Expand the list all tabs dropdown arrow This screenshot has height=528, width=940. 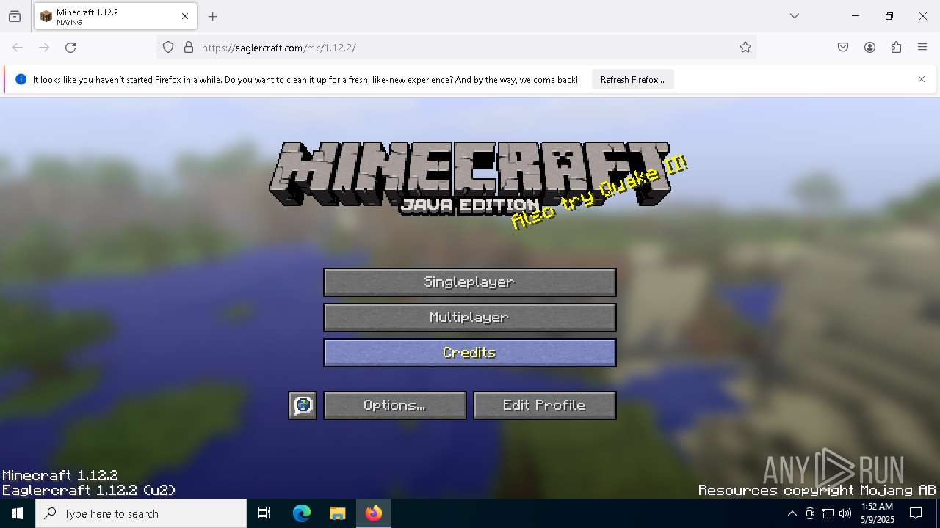click(x=795, y=16)
